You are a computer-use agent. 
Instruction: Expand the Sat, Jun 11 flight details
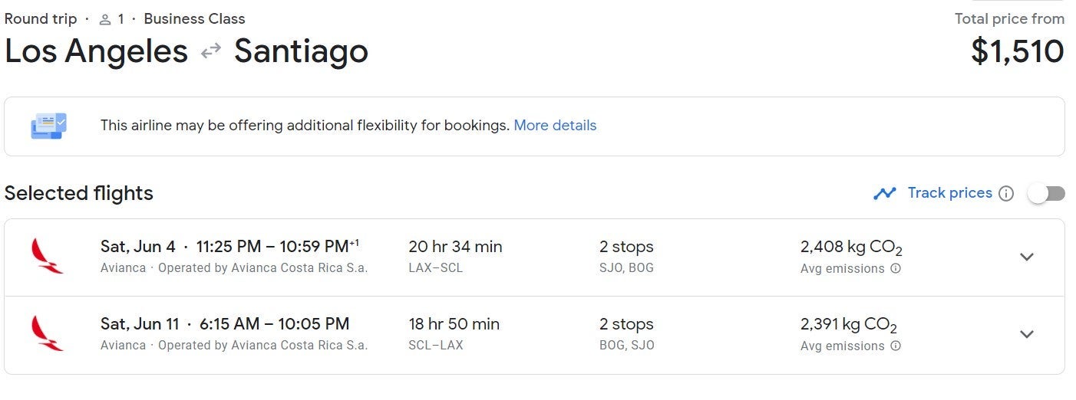[x=1026, y=334]
